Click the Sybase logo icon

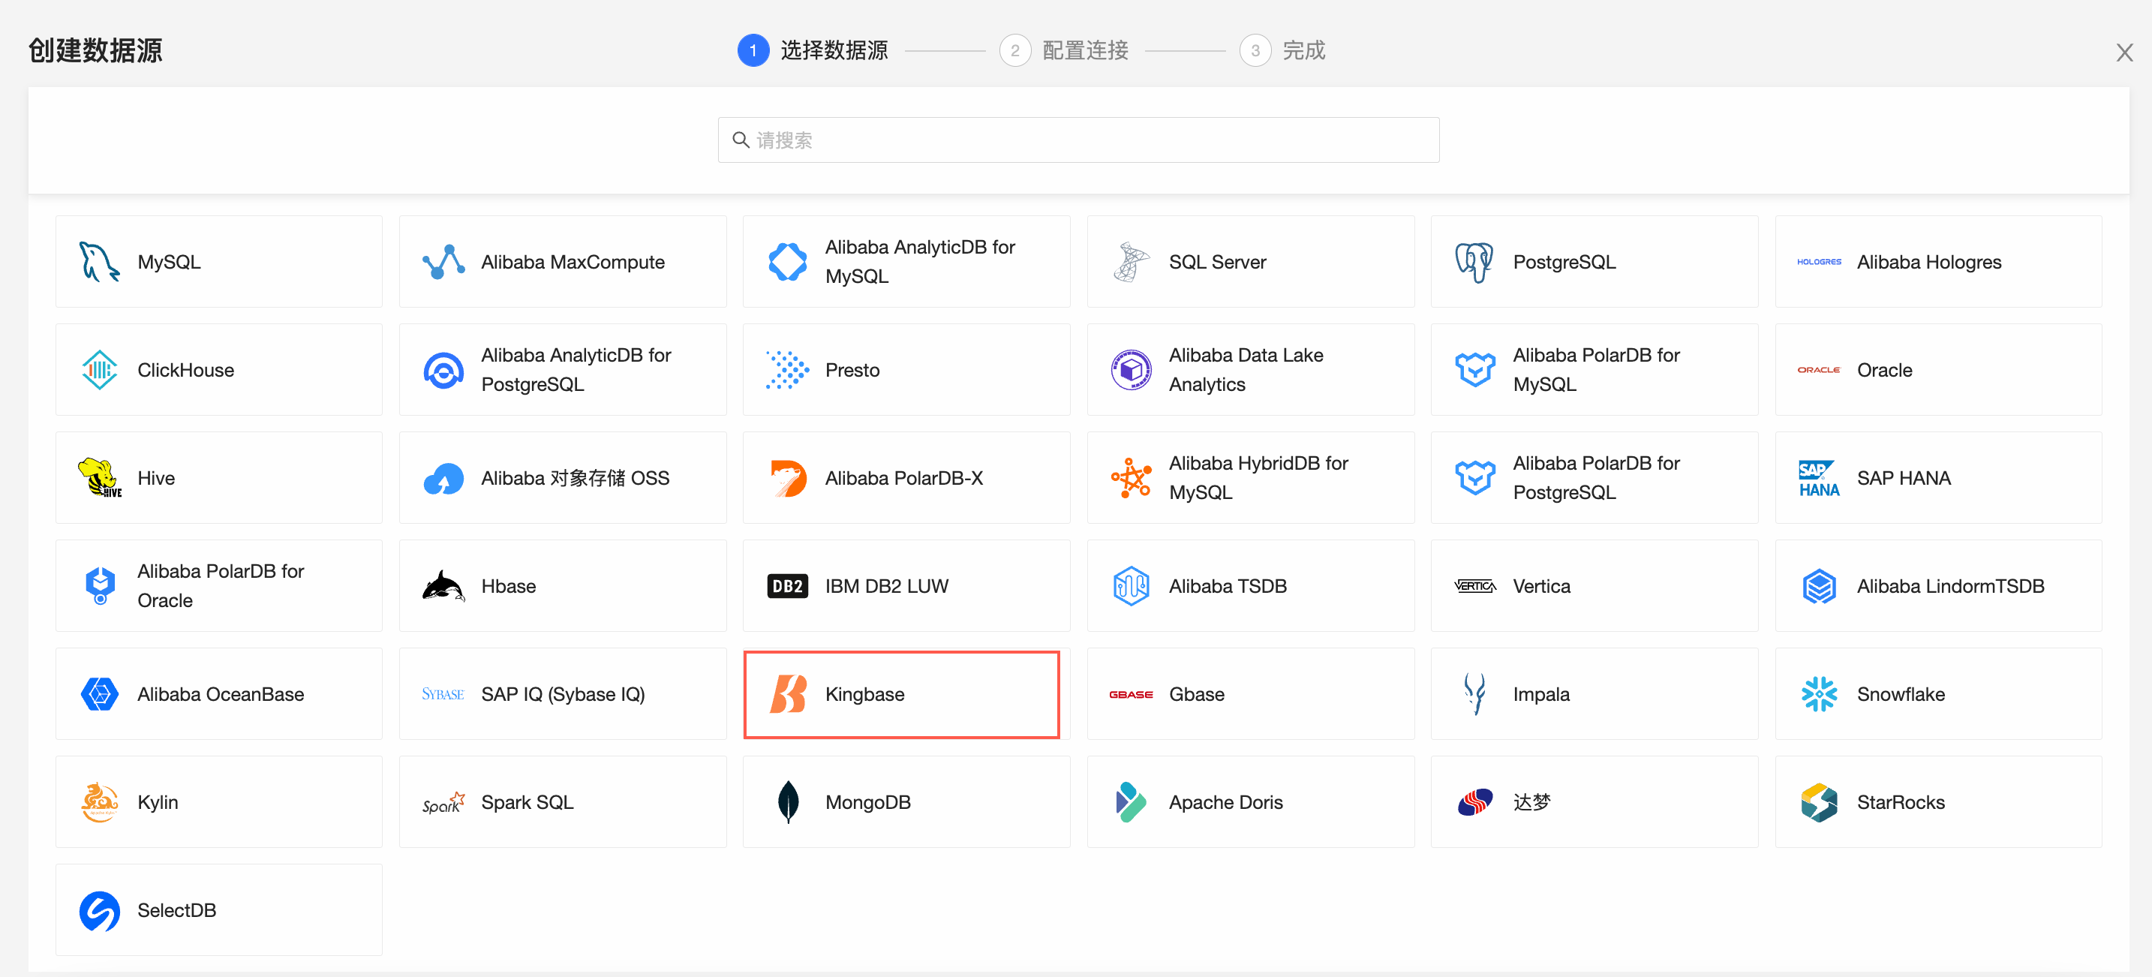point(443,693)
